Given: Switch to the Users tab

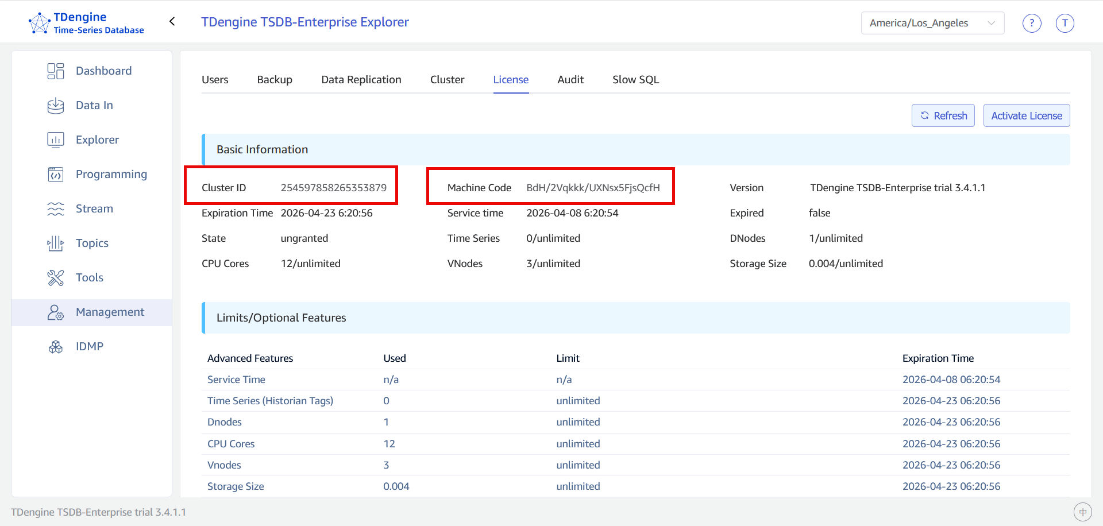Looking at the screenshot, I should [x=215, y=80].
